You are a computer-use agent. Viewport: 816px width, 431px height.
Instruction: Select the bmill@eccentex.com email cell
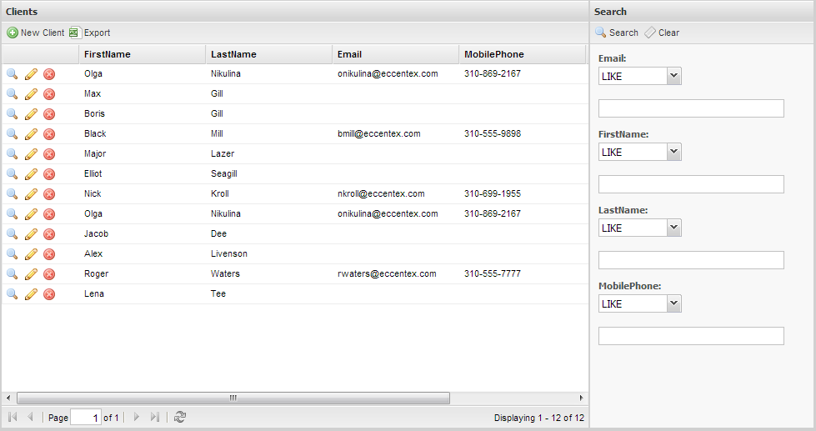pyautogui.click(x=379, y=133)
